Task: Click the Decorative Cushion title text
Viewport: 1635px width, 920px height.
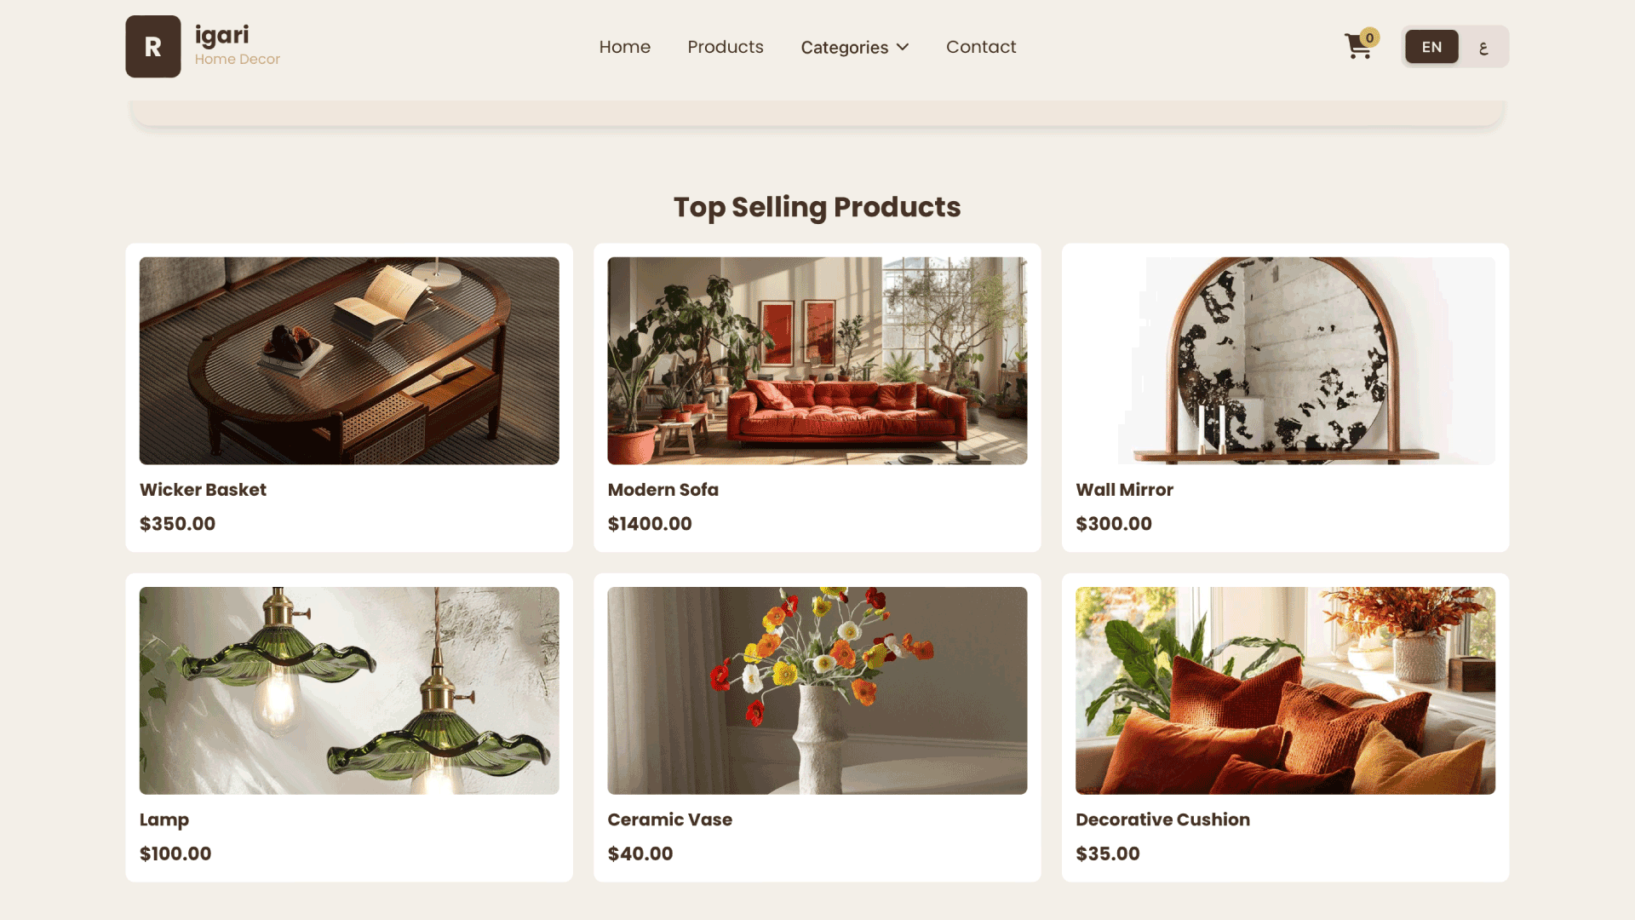Action: [x=1162, y=819]
